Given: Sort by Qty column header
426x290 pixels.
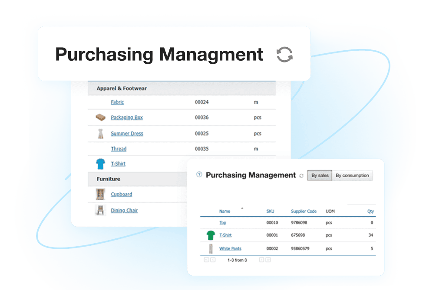Looking at the screenshot, I should click(370, 212).
